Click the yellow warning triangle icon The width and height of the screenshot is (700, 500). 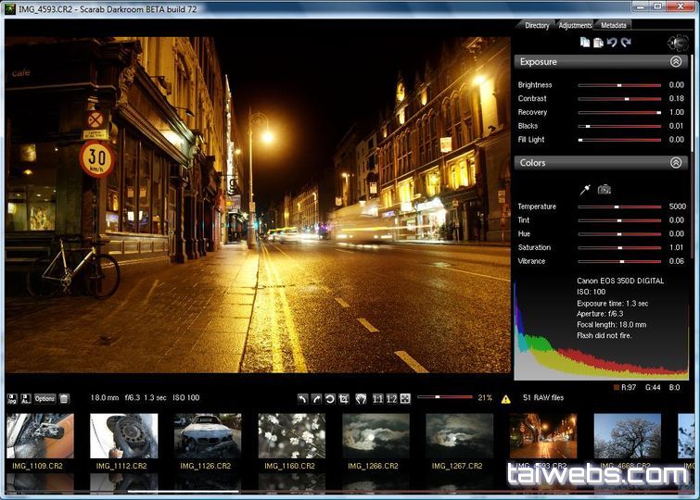pyautogui.click(x=506, y=399)
